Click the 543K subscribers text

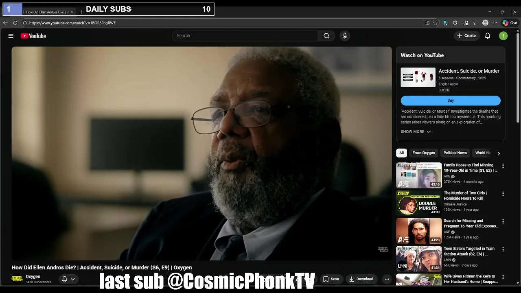click(38, 282)
